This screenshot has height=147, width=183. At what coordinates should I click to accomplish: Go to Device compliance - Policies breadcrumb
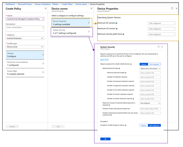tap(47, 4)
